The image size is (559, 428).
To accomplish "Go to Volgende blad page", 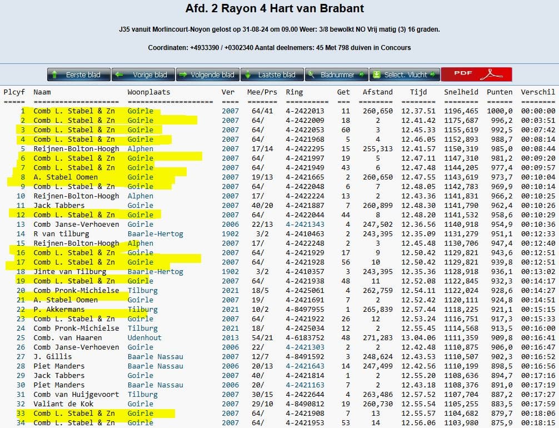I will click(x=207, y=74).
